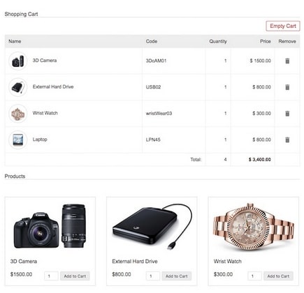Focus the External Hard Drive quantity field

tap(153, 276)
